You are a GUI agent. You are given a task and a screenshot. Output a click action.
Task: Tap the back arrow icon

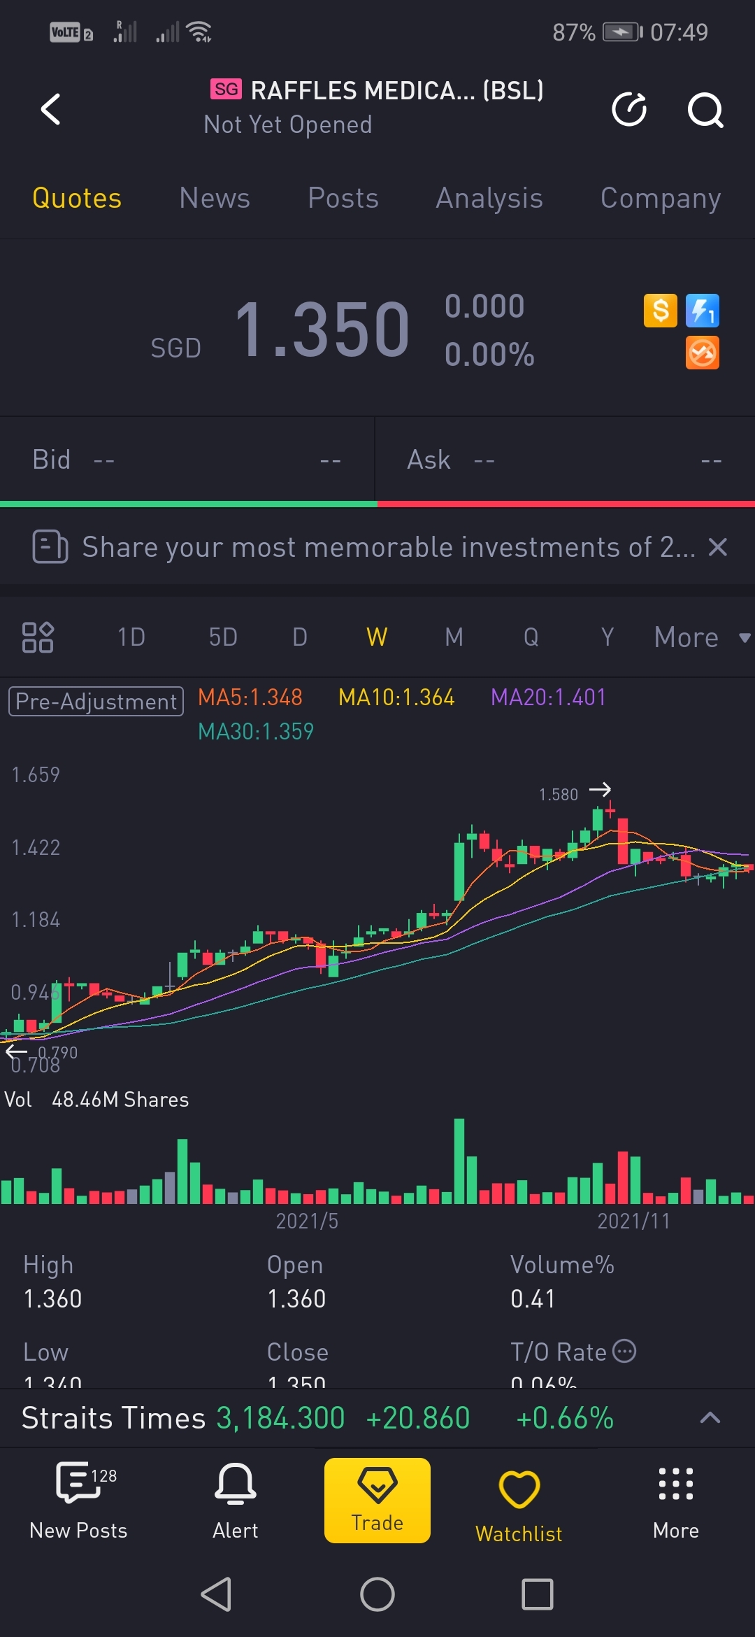[51, 110]
